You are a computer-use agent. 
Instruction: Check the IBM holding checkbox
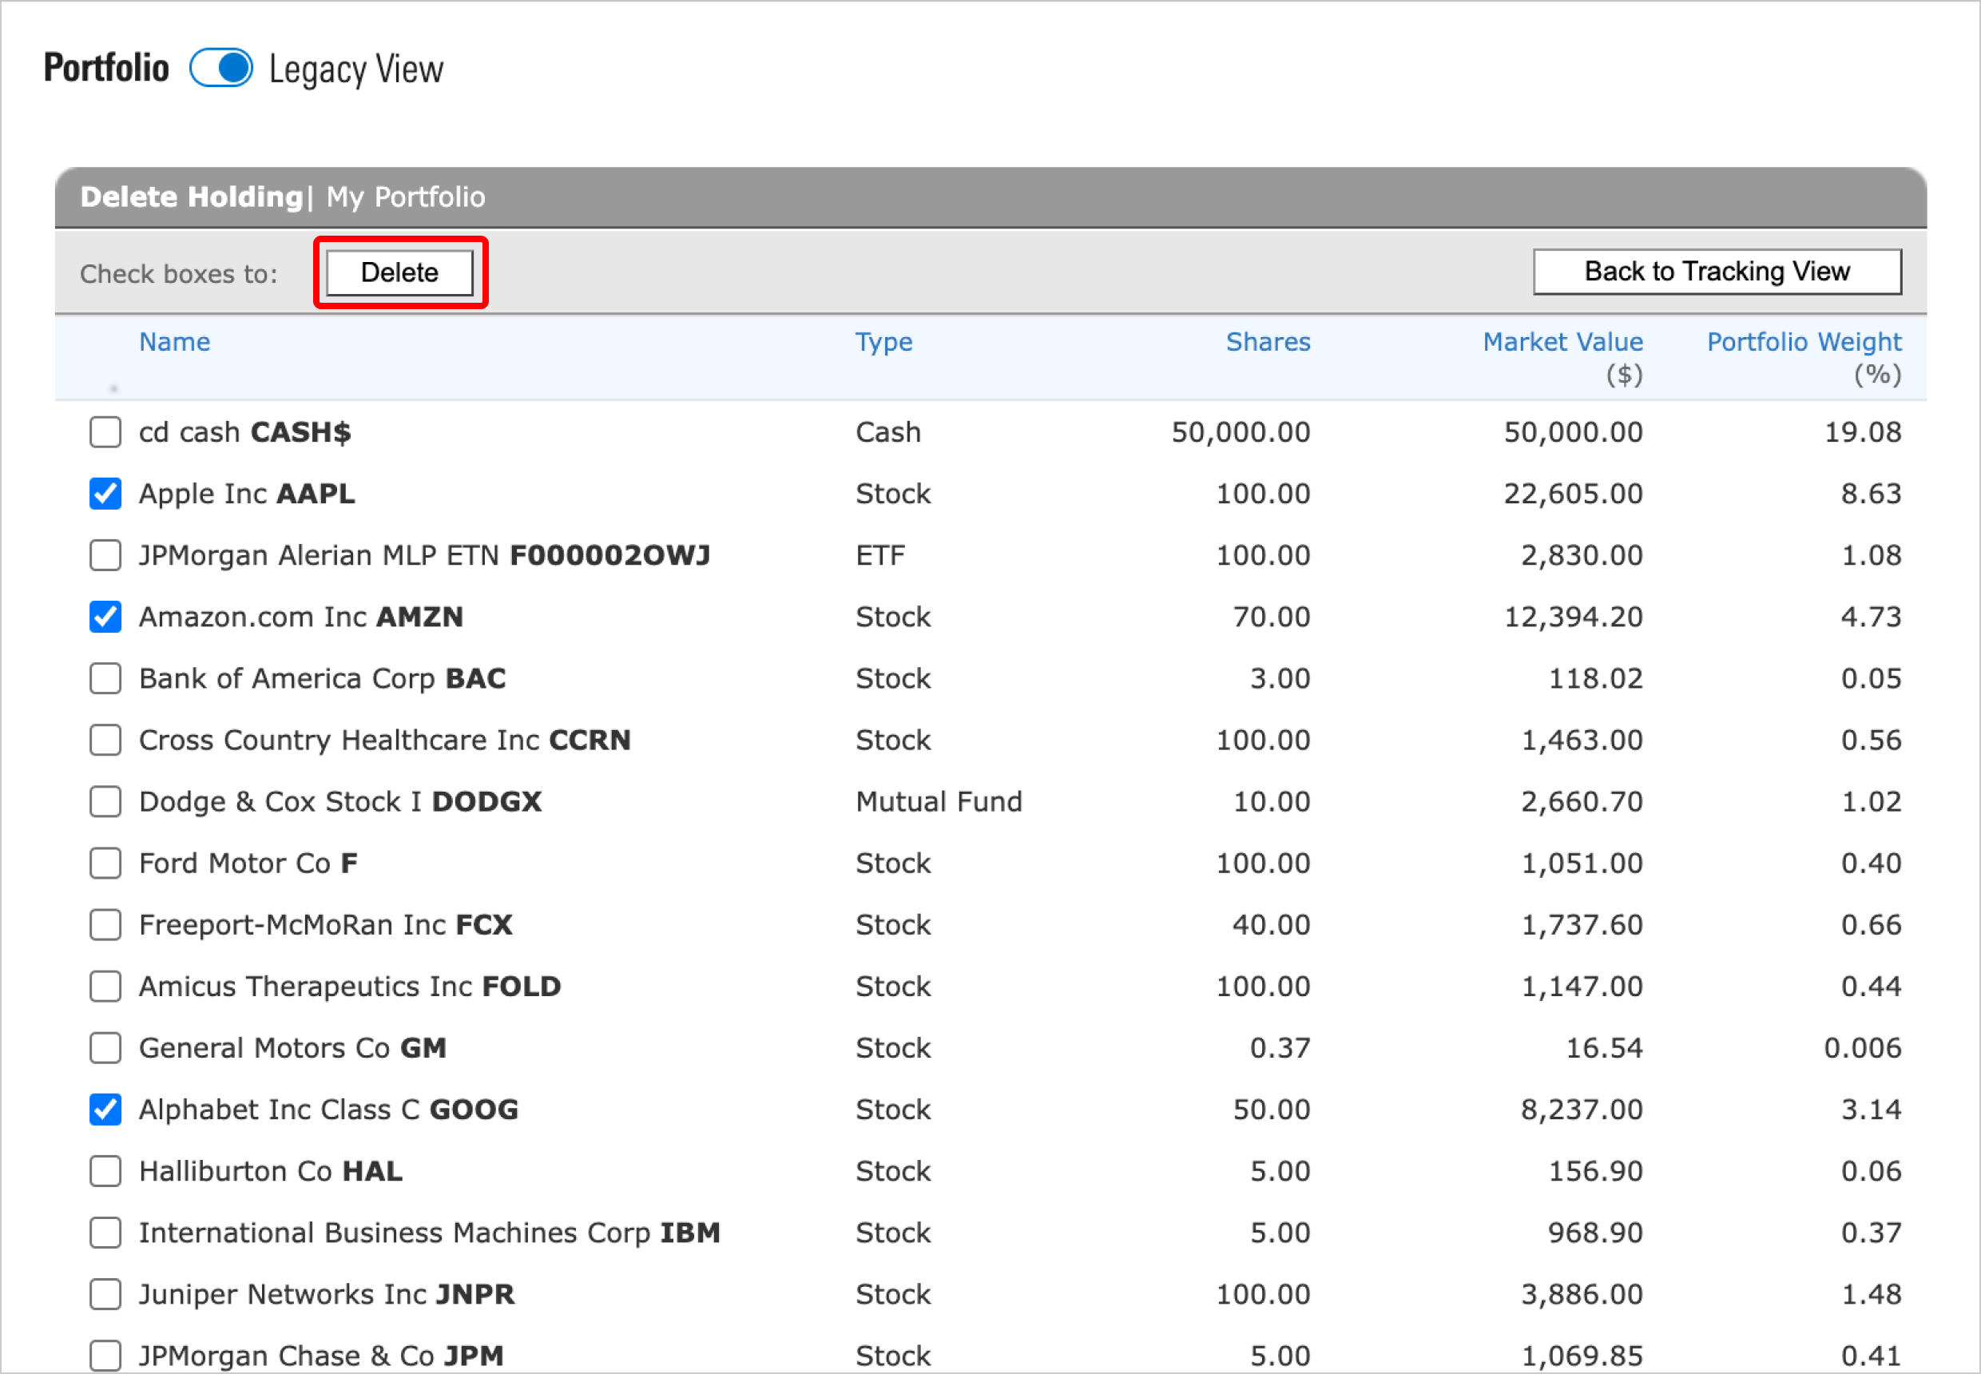(x=105, y=1232)
